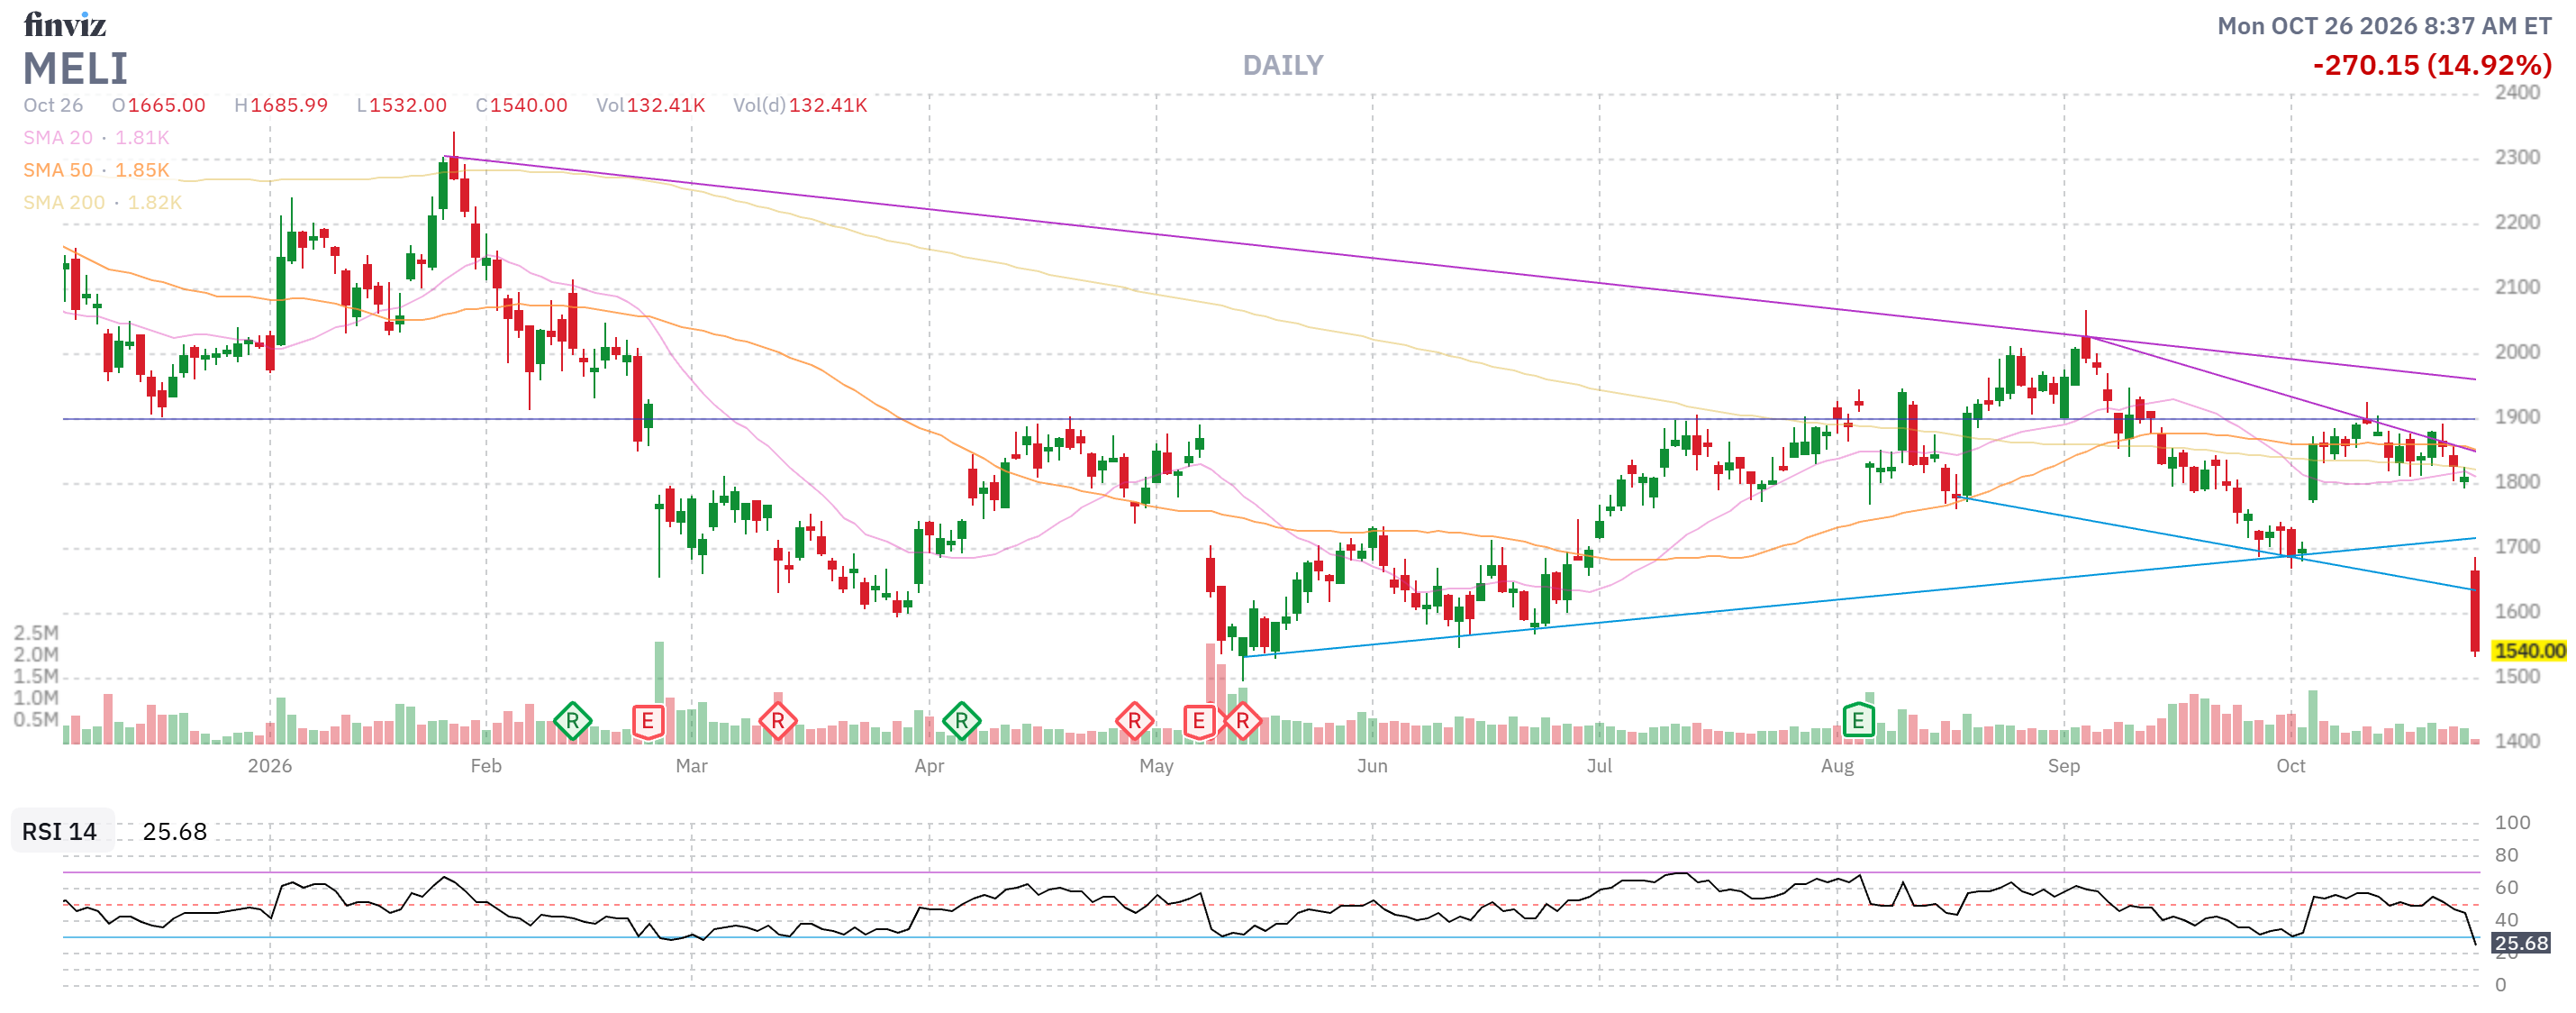
Task: Click the red R marker in mid-March
Action: click(777, 721)
